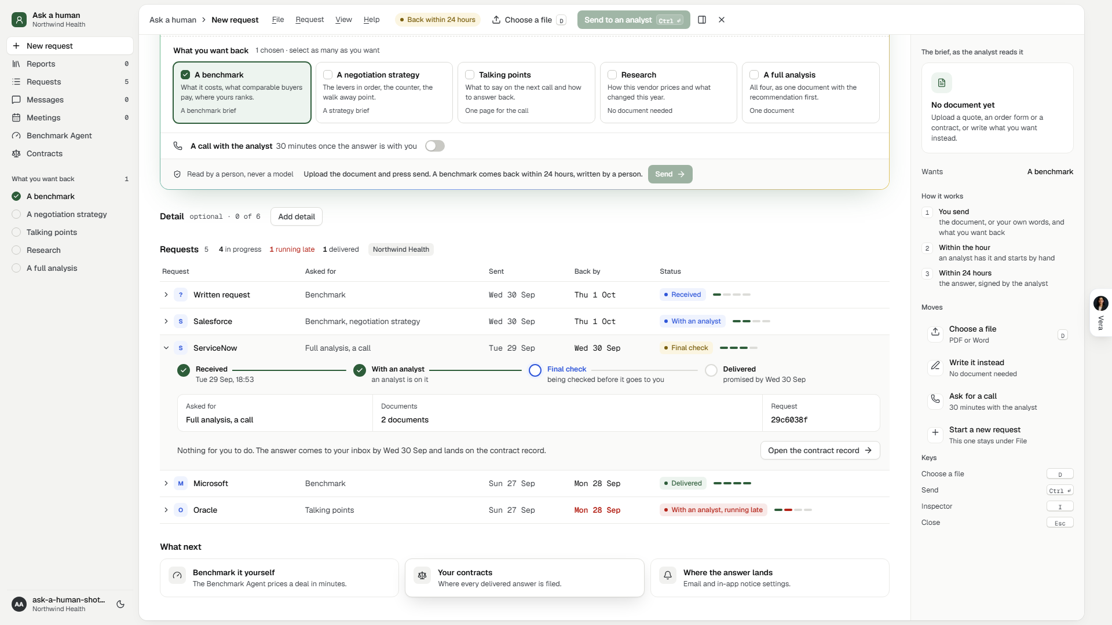Open Reports in the sidebar
The height and width of the screenshot is (625, 1112).
click(x=70, y=64)
